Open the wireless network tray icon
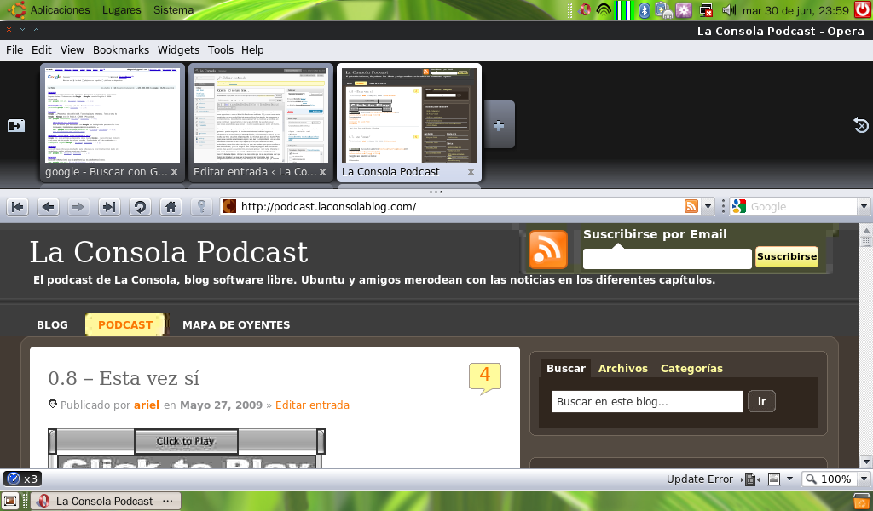873x511 pixels. pyautogui.click(x=604, y=9)
